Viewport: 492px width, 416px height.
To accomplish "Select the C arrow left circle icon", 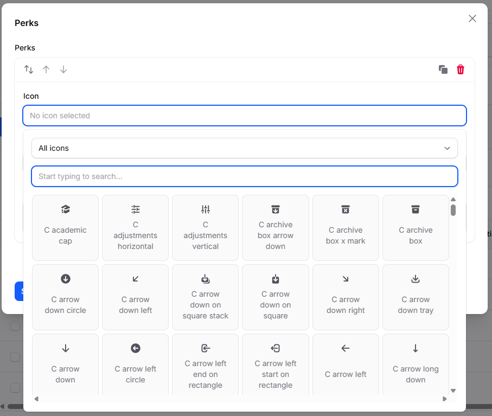I will click(x=135, y=367).
